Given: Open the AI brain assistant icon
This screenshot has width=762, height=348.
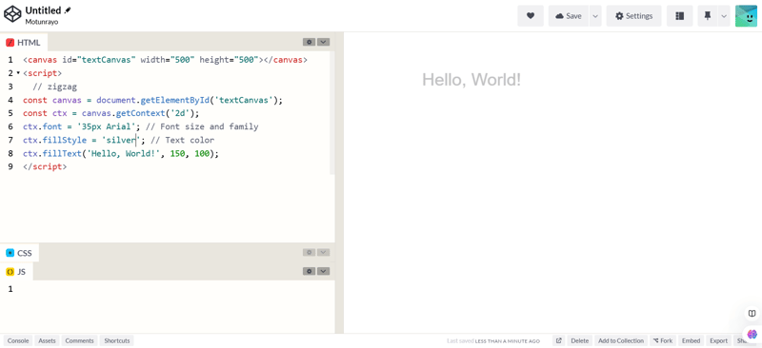Looking at the screenshot, I should pos(752,334).
